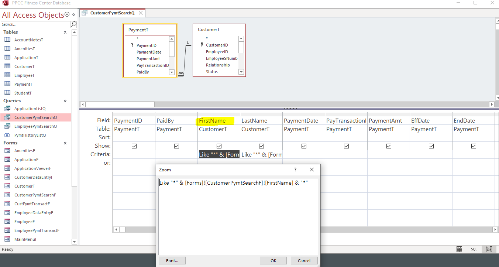Collapse the Forms group in the navigation pane
The image size is (499, 267).
(x=65, y=143)
